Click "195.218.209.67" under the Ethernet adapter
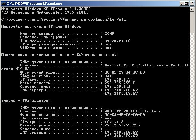Image resolution: width=196 pixels, height=140 pixels. (x=121, y=93)
